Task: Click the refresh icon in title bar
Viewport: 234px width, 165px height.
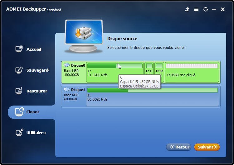Action: (x=206, y=9)
